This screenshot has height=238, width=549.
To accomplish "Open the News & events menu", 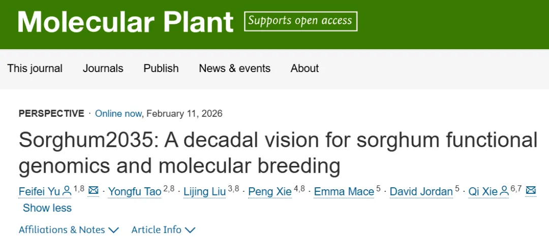I will [x=234, y=69].
